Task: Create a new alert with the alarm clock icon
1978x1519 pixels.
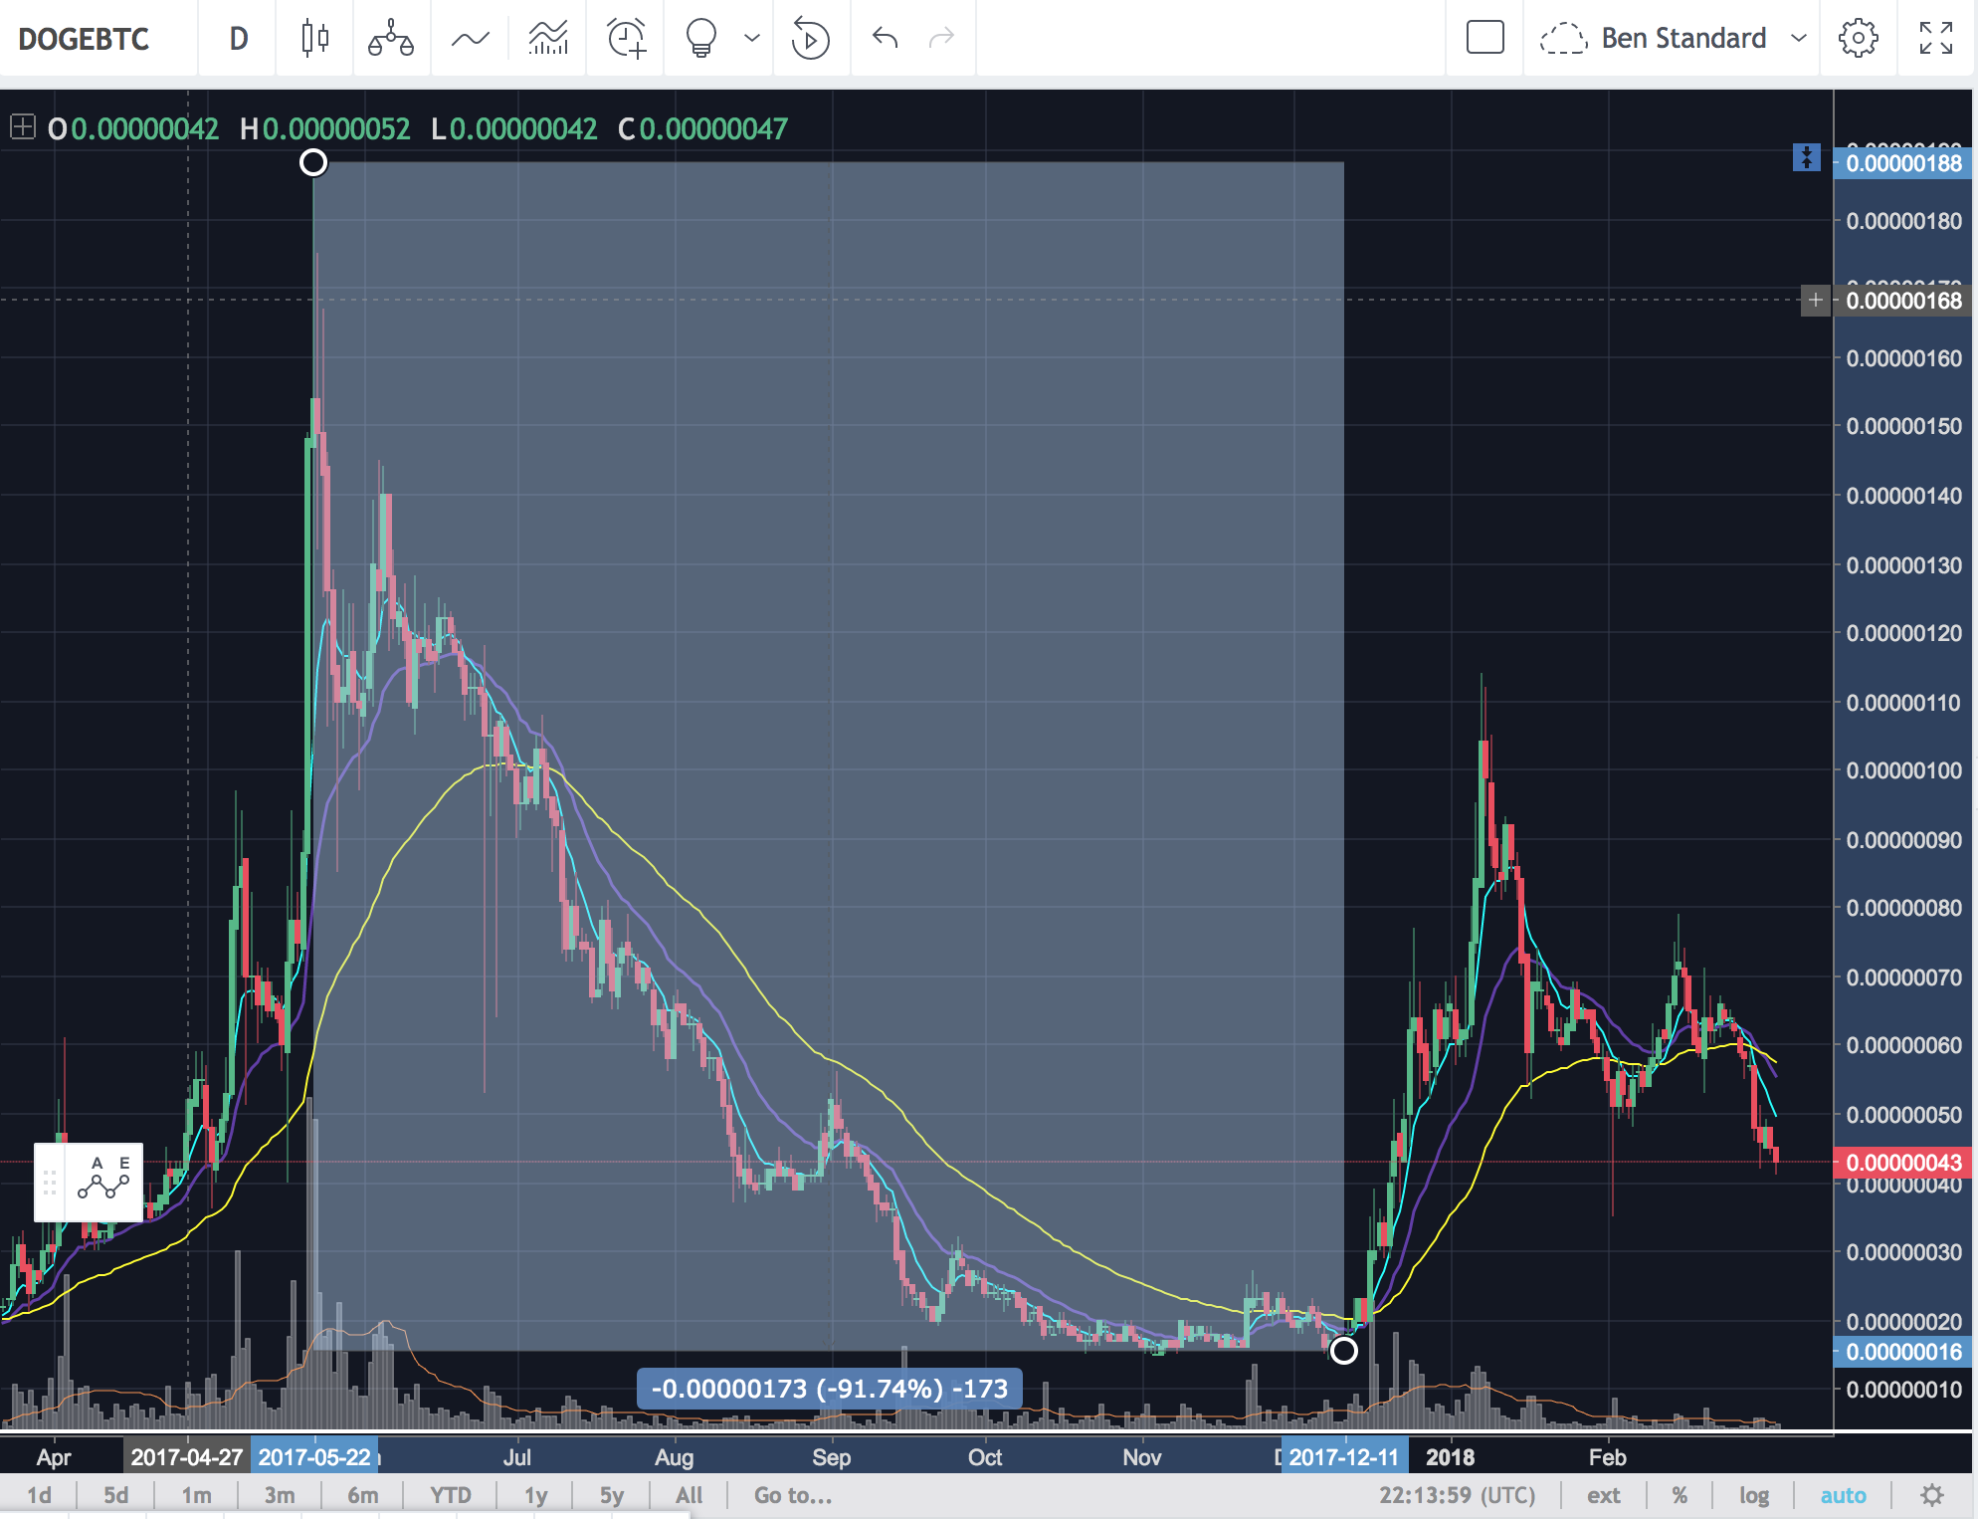Action: click(627, 39)
